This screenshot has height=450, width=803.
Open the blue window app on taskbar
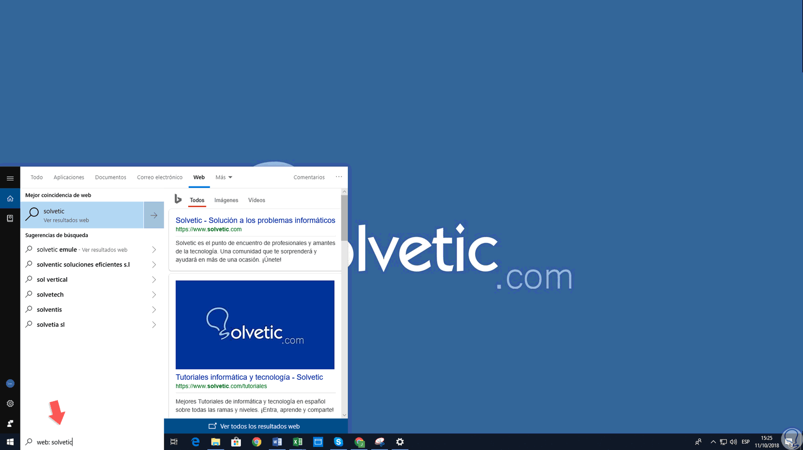pyautogui.click(x=318, y=442)
